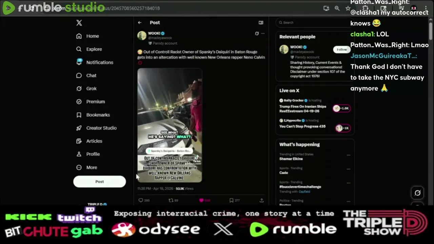Follow WOOK! in Relevant people

coord(341,50)
